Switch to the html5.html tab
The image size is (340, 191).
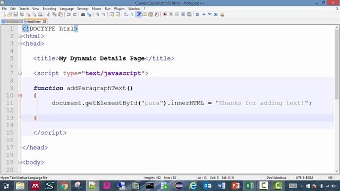tap(33, 22)
